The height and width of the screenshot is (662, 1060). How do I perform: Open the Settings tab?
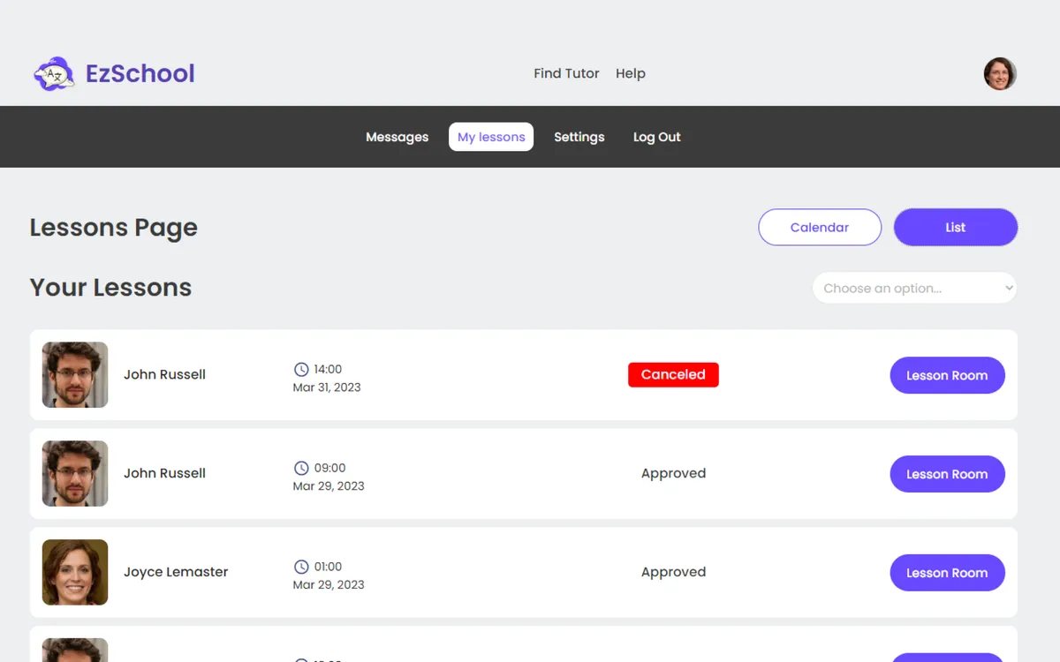[x=579, y=137]
